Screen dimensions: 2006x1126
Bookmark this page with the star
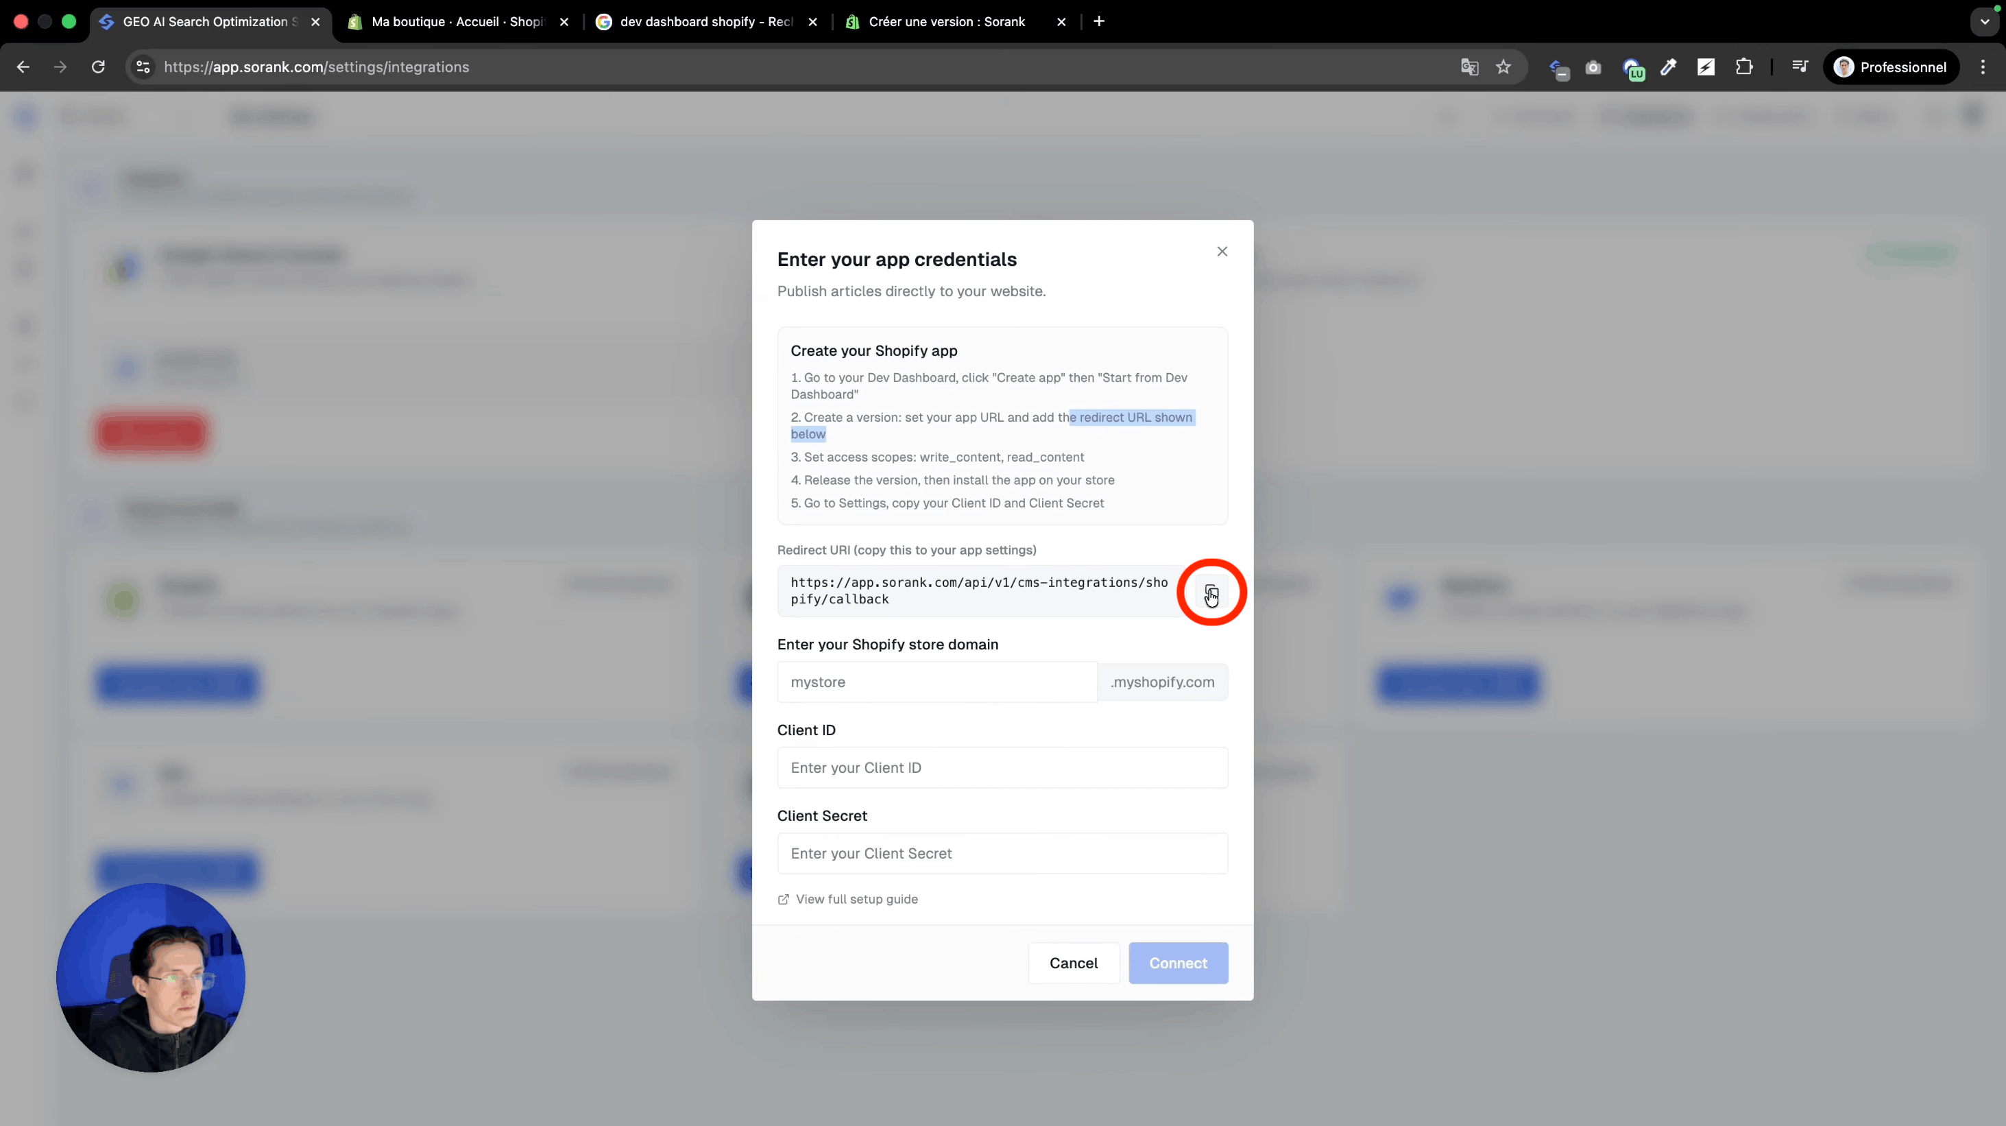[x=1503, y=67]
